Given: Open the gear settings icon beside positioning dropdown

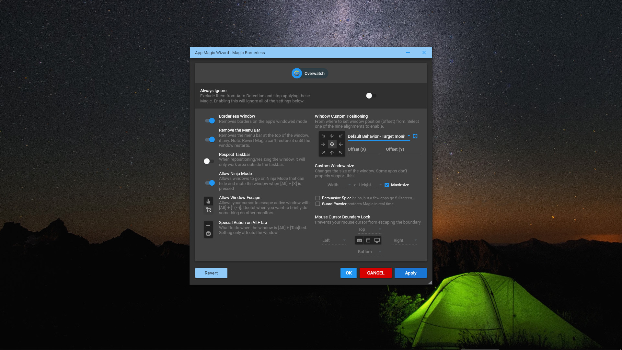Looking at the screenshot, I should pos(415,136).
